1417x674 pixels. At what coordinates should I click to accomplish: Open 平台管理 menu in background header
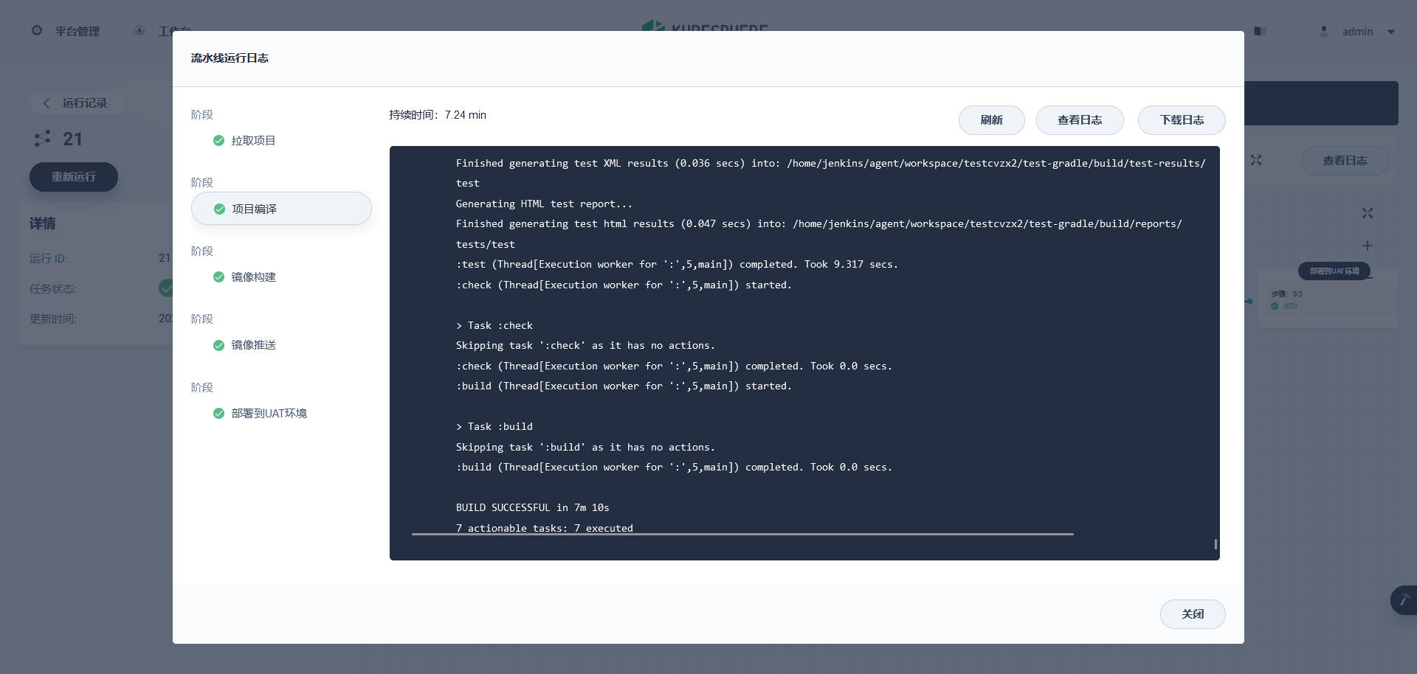pos(77,31)
